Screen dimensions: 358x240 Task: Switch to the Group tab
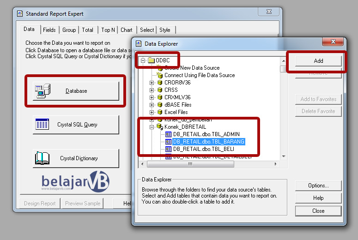[69, 30]
